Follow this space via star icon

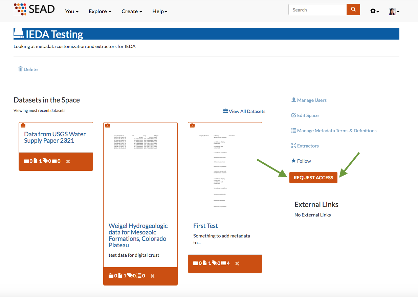294,161
